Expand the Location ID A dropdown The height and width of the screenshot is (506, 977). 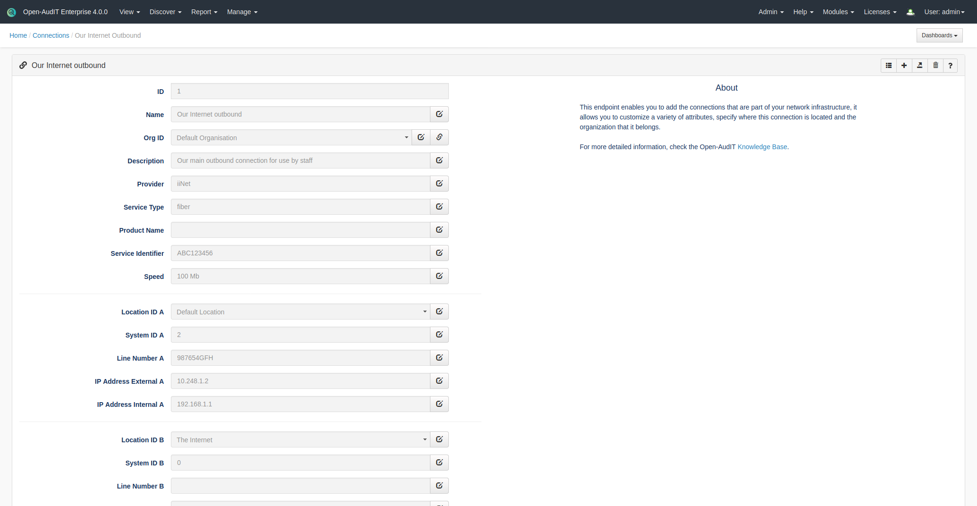pos(300,312)
